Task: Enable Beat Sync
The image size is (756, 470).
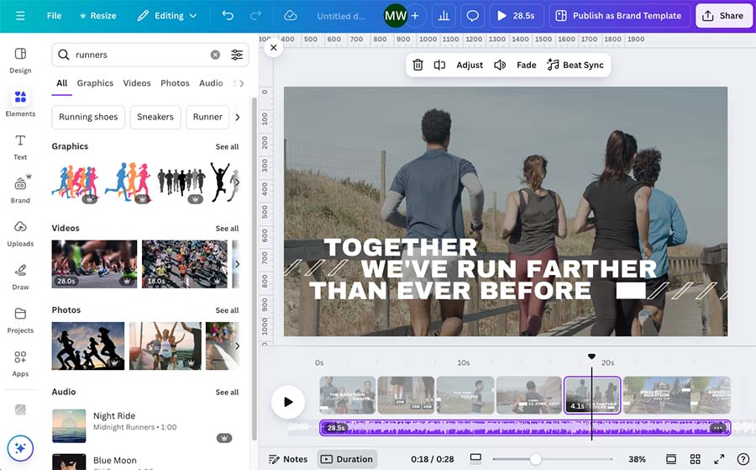Action: [x=575, y=65]
